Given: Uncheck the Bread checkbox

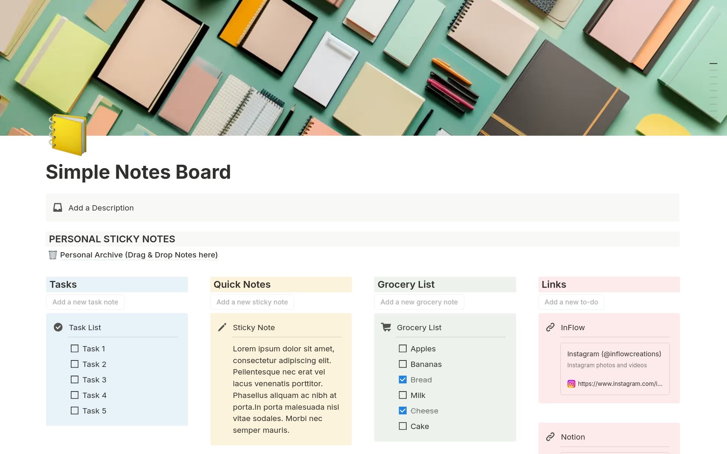Looking at the screenshot, I should [x=403, y=379].
